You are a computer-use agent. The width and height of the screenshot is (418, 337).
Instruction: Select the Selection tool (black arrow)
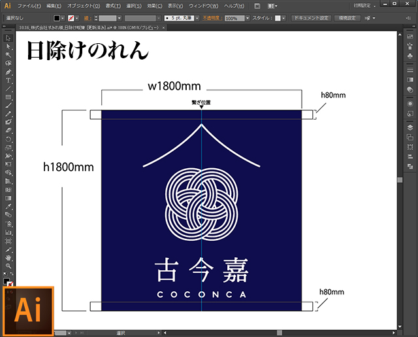click(8, 38)
